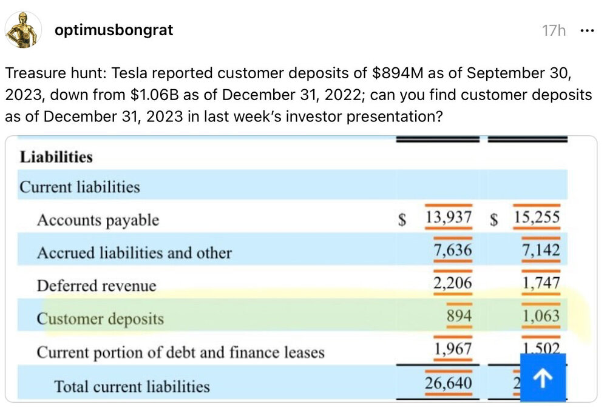Click the Accounts payable label
Viewport: 607px width, 407px height.
pos(98,220)
